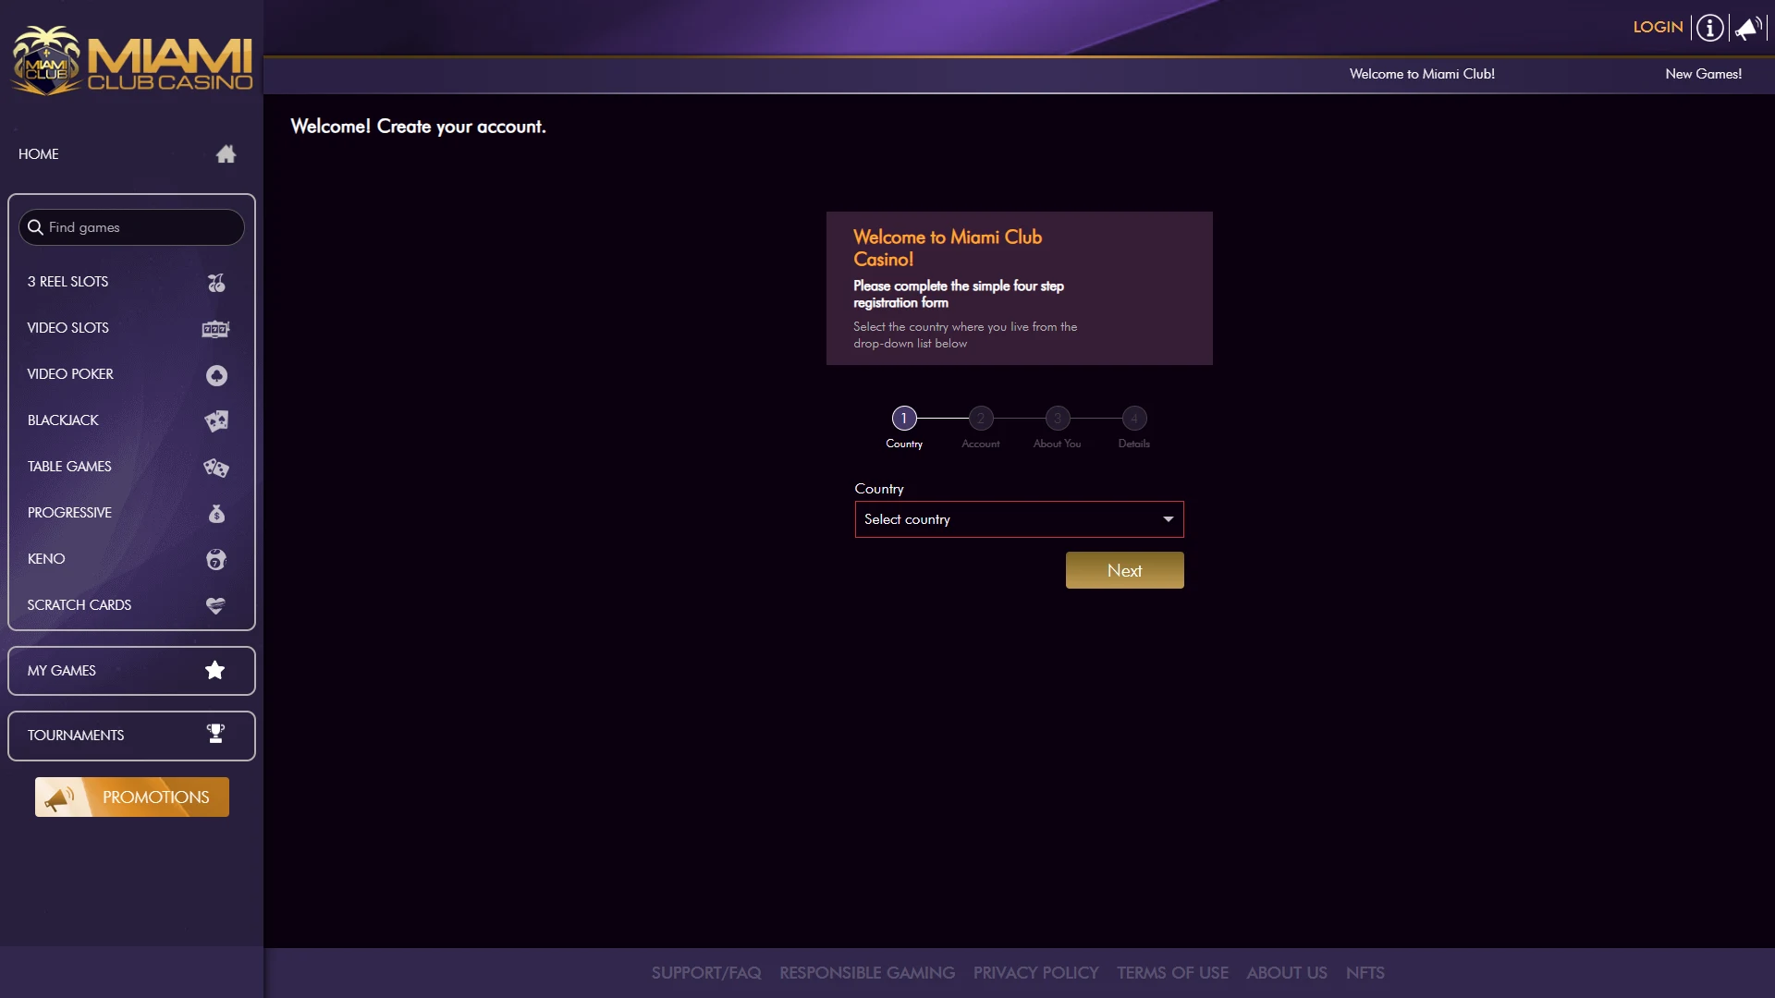Image resolution: width=1775 pixels, height=998 pixels.
Task: Click the Table Games dice icon
Action: coord(216,468)
